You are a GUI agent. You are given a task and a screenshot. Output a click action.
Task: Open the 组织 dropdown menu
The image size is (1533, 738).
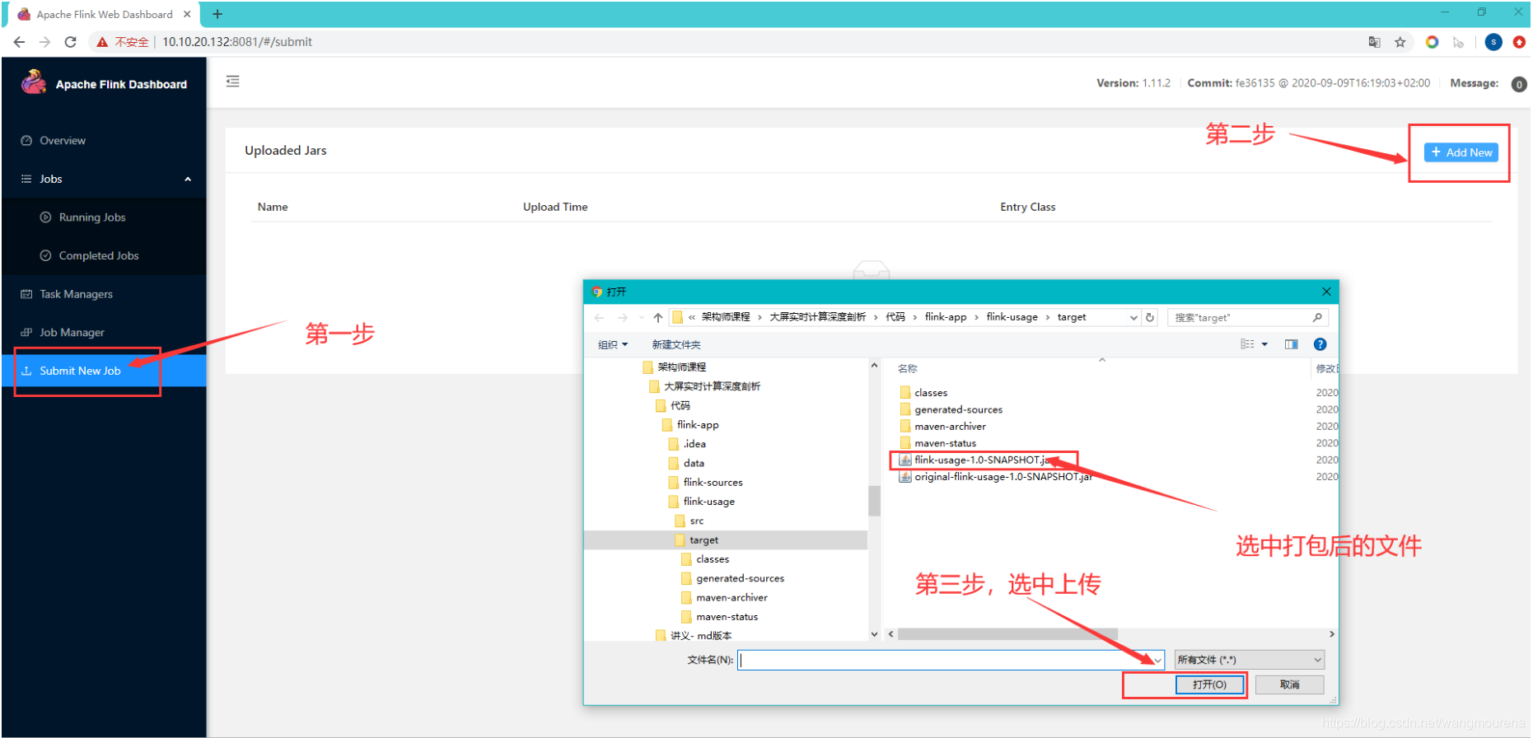613,345
